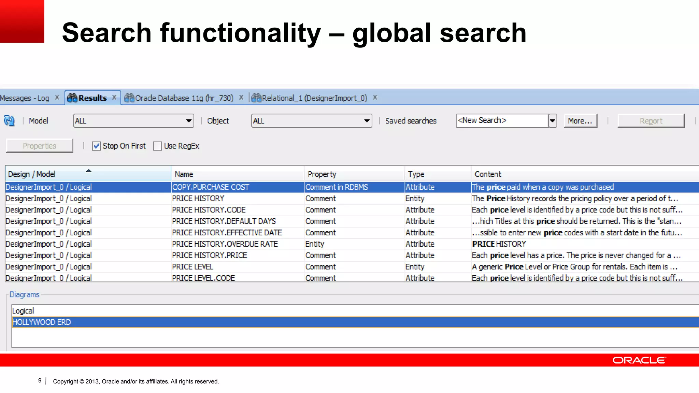
Task: Toggle the Stop On First checkbox
Action: click(x=96, y=146)
